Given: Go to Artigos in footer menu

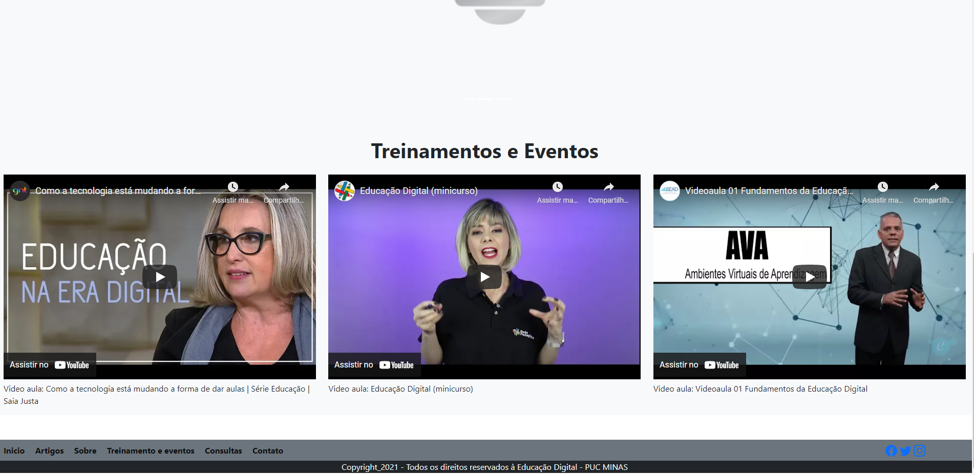Looking at the screenshot, I should point(50,451).
